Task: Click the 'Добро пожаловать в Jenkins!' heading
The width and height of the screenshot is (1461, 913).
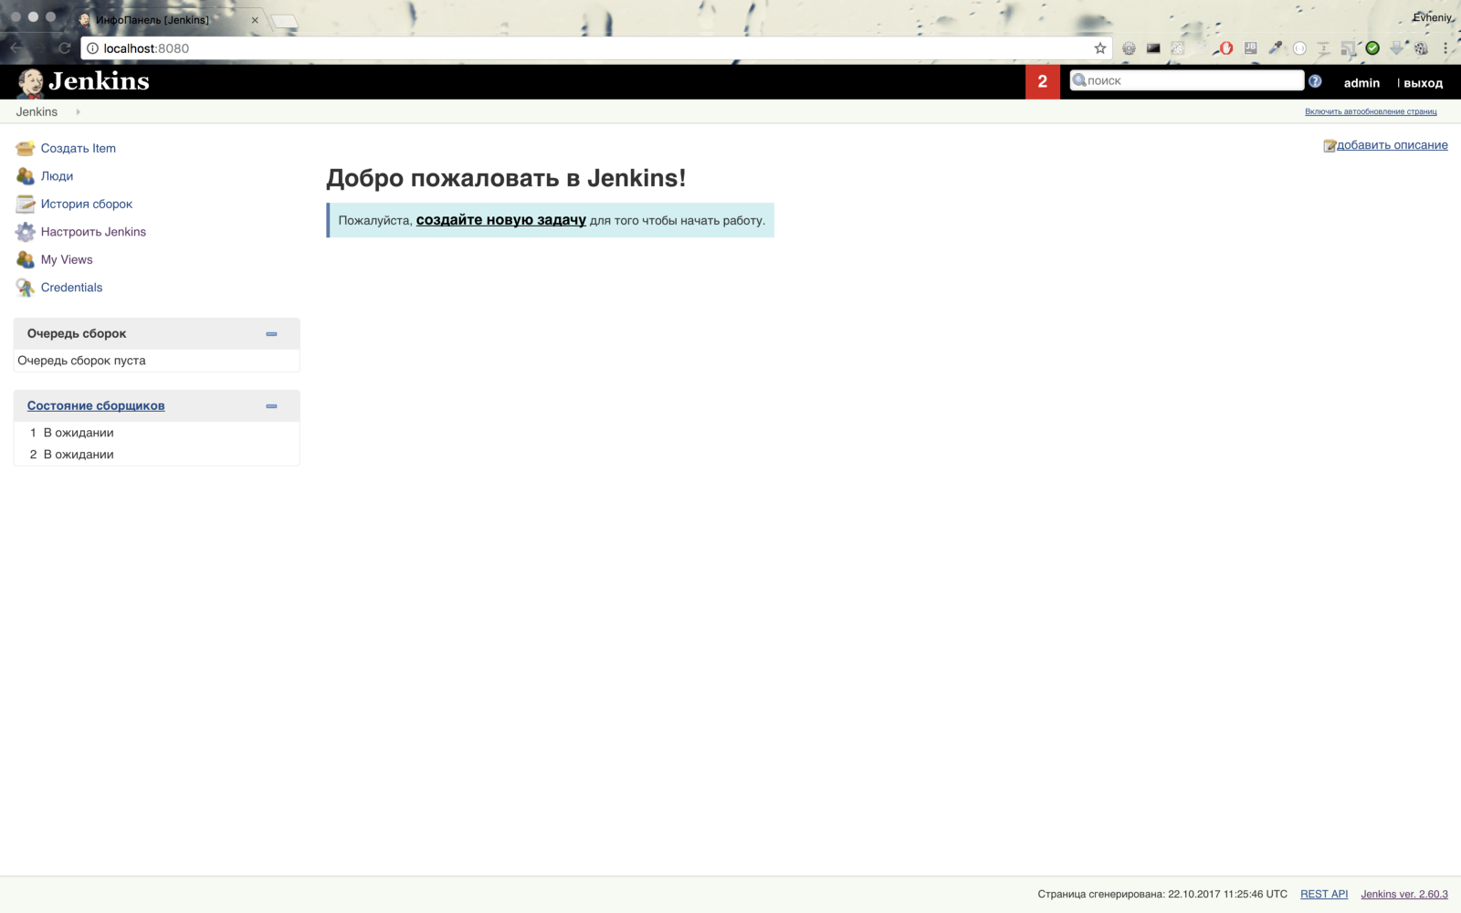Action: click(x=506, y=178)
